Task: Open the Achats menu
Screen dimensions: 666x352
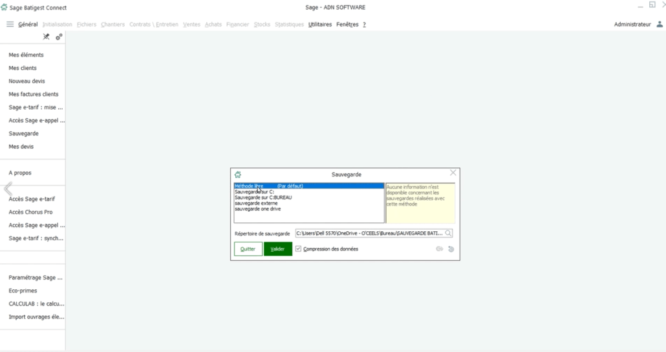Action: tap(213, 24)
